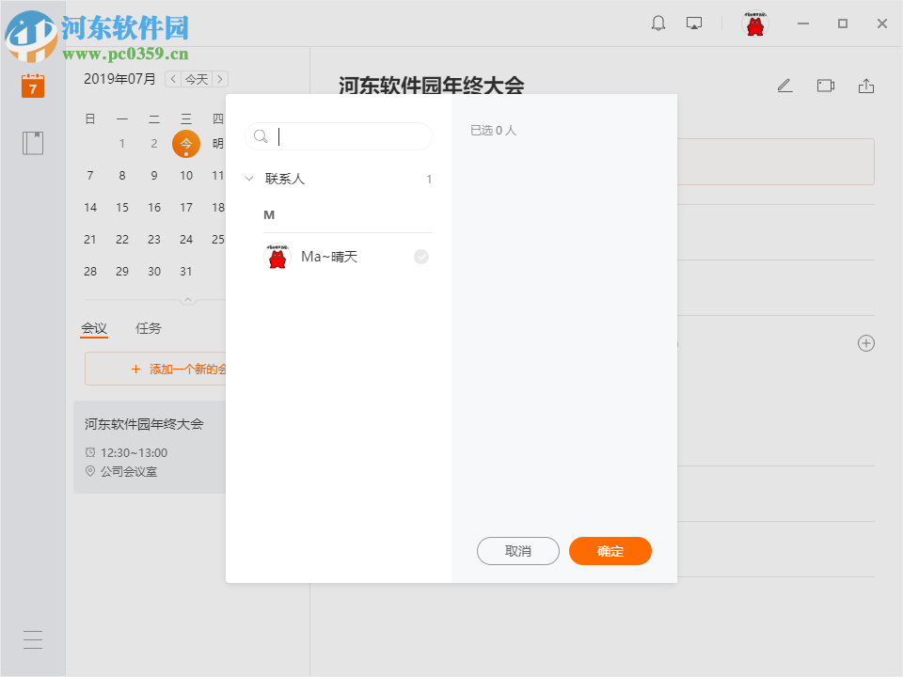The image size is (903, 677).
Task: Open the notification bell icon
Action: click(657, 23)
